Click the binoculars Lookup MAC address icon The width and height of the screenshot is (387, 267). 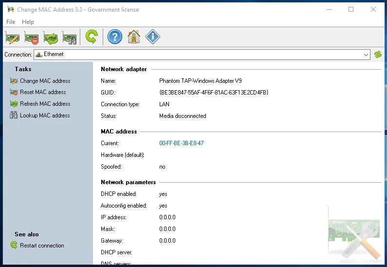click(14, 115)
